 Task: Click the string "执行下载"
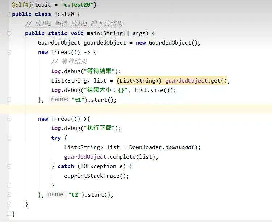(99, 128)
